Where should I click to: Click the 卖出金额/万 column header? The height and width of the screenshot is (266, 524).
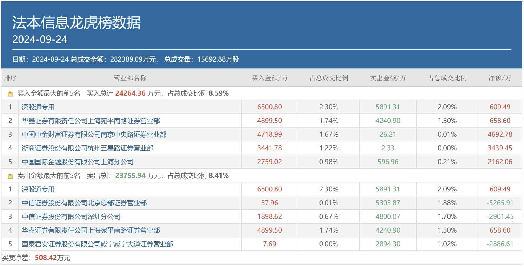pyautogui.click(x=388, y=78)
